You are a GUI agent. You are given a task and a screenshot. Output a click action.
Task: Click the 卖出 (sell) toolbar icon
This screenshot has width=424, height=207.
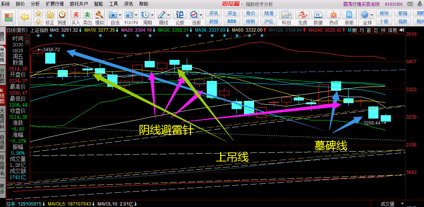click(87, 15)
